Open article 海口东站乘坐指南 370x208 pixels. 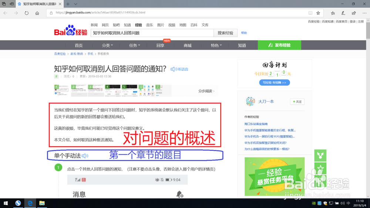(256, 124)
